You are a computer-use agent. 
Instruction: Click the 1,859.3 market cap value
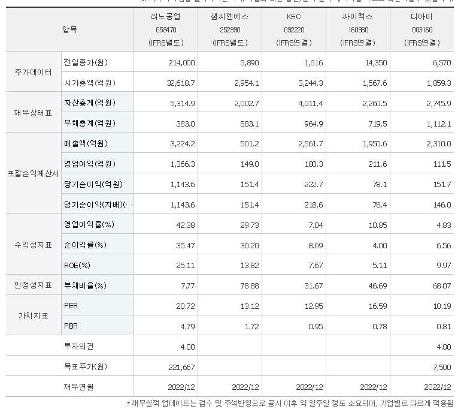[x=439, y=83]
